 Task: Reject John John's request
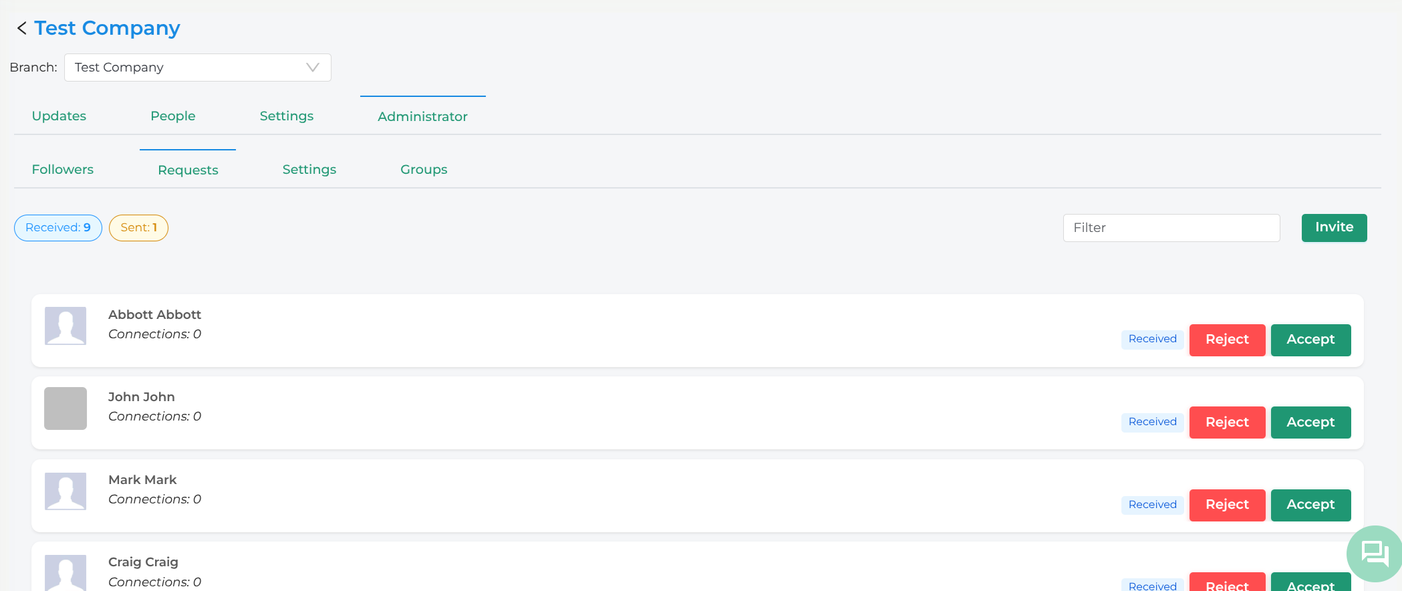pos(1227,423)
